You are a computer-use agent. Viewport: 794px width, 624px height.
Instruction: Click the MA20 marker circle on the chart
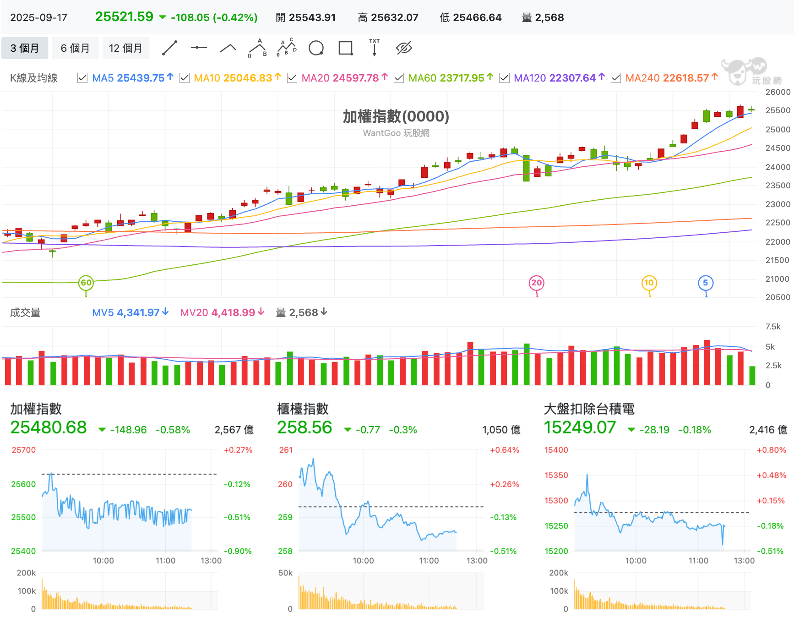click(x=537, y=283)
